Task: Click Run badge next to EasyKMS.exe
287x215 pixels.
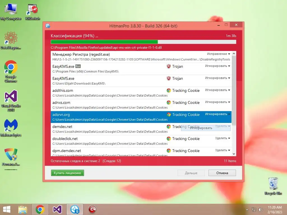Action: (x=78, y=66)
